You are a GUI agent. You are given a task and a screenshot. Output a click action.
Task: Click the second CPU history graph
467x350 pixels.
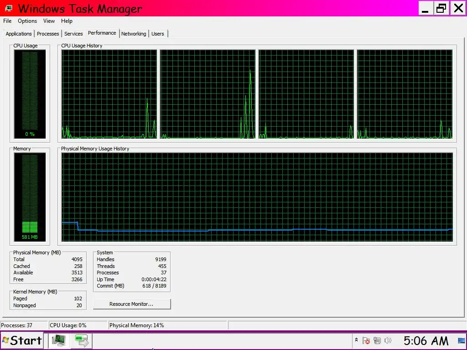click(208, 94)
